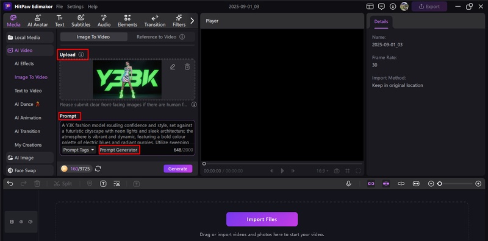
Task: Open the user profile avatar
Action: pos(404,7)
